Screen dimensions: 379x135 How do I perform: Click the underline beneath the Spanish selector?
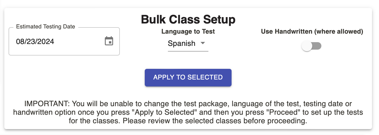[188, 51]
